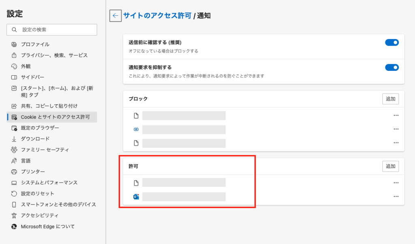Open more options for second blocked site
Viewport: 415px width, 244px height.
tap(396, 129)
